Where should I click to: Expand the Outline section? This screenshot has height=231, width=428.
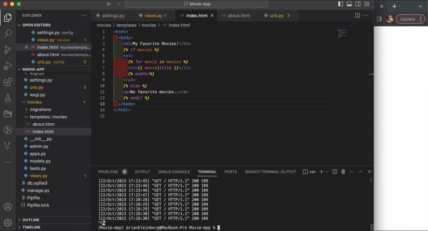point(54,220)
